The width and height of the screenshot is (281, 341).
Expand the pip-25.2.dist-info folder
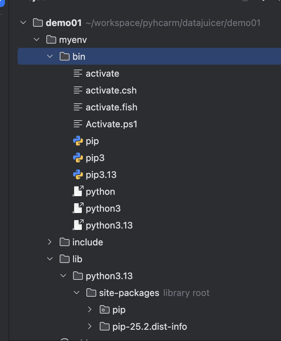[x=90, y=327]
